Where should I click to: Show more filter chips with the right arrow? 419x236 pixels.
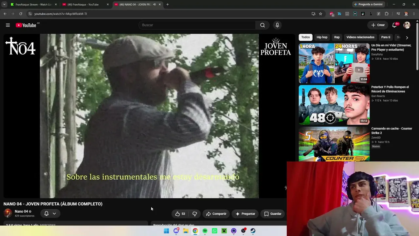(407, 37)
